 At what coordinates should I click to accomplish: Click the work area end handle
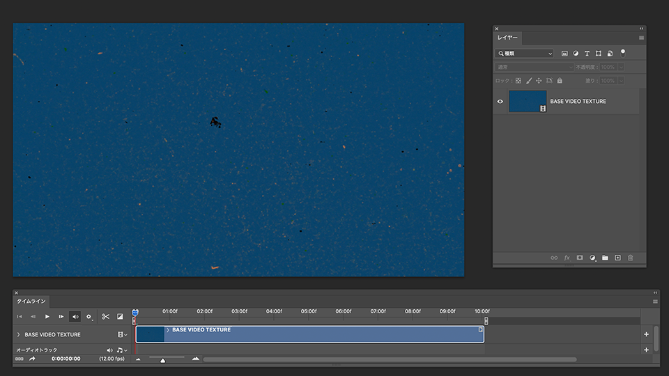(486, 321)
